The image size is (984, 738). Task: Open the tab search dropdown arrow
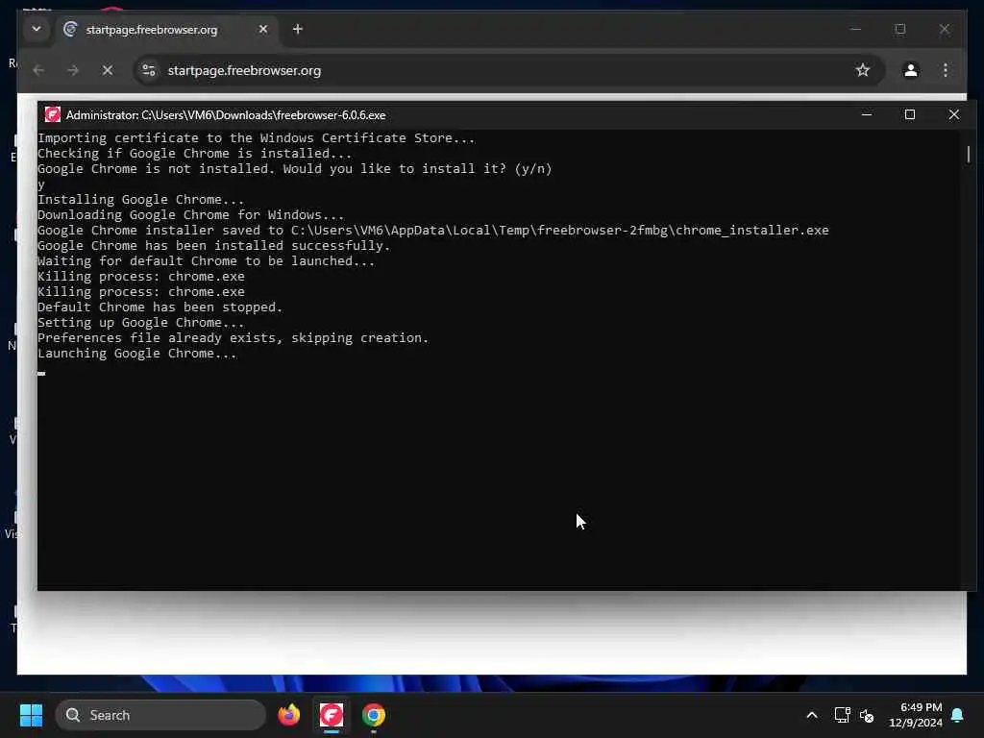coord(37,29)
